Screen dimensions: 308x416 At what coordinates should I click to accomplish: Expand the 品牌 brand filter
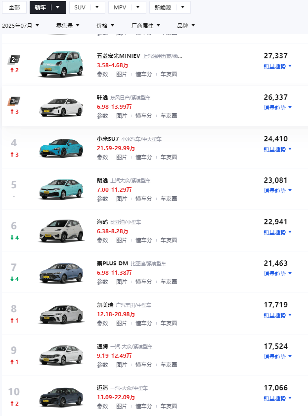point(186,26)
